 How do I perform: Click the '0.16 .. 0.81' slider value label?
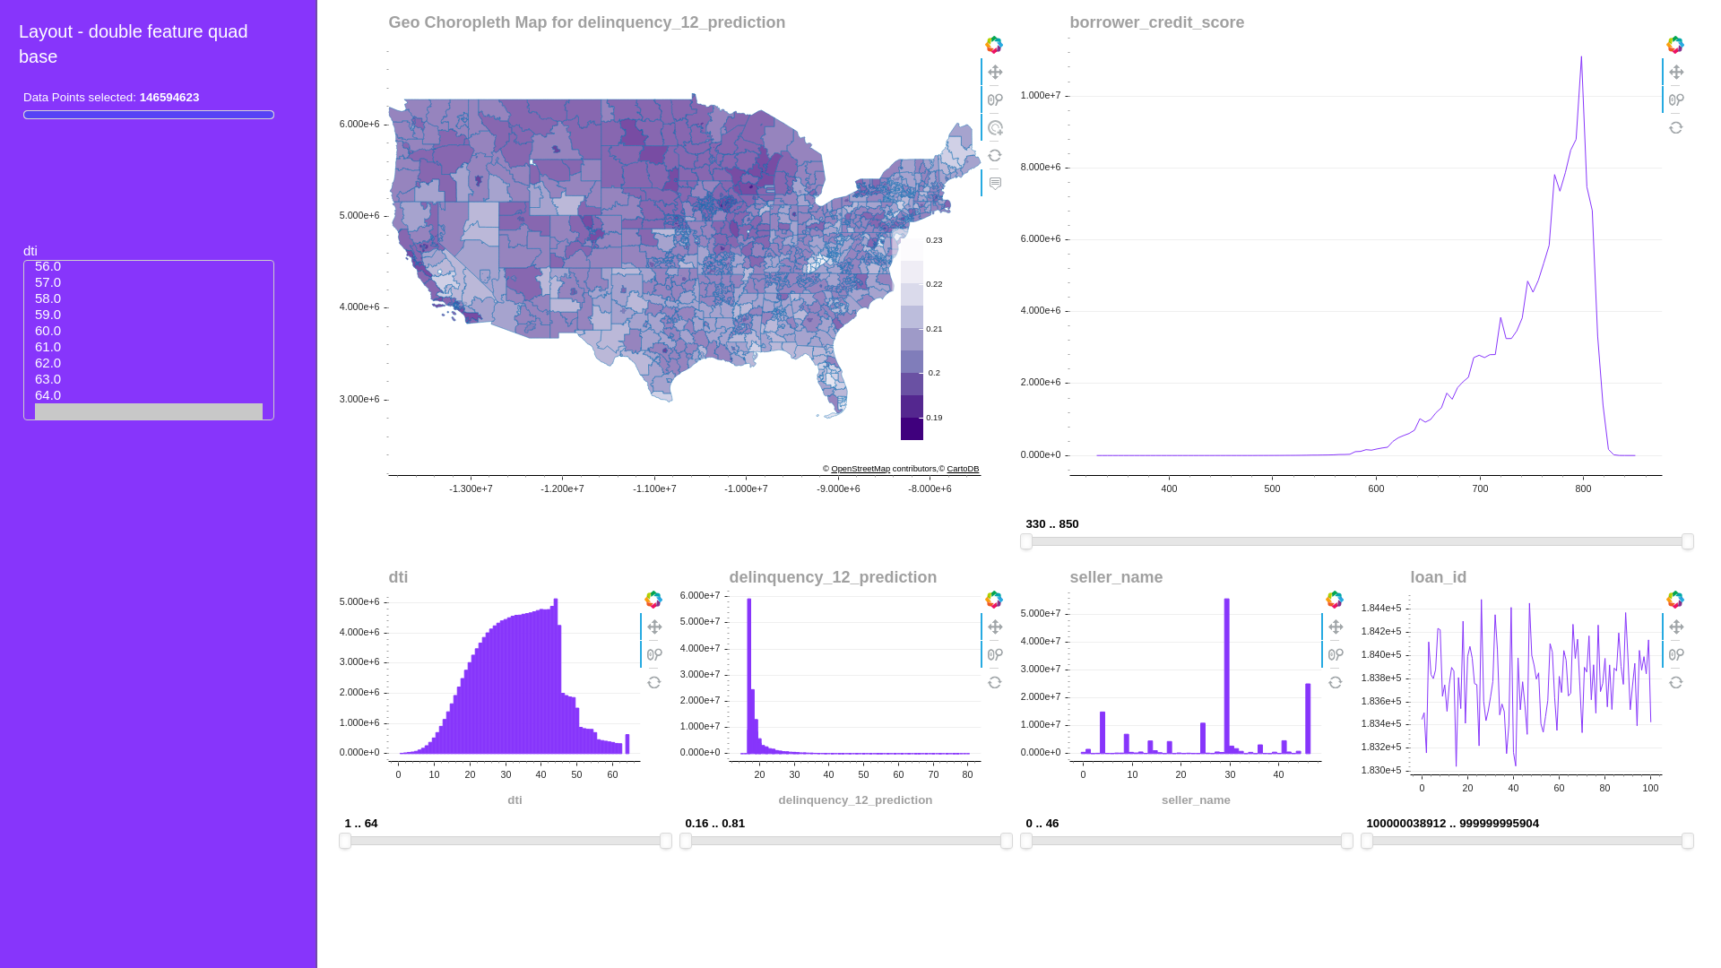coord(715,824)
